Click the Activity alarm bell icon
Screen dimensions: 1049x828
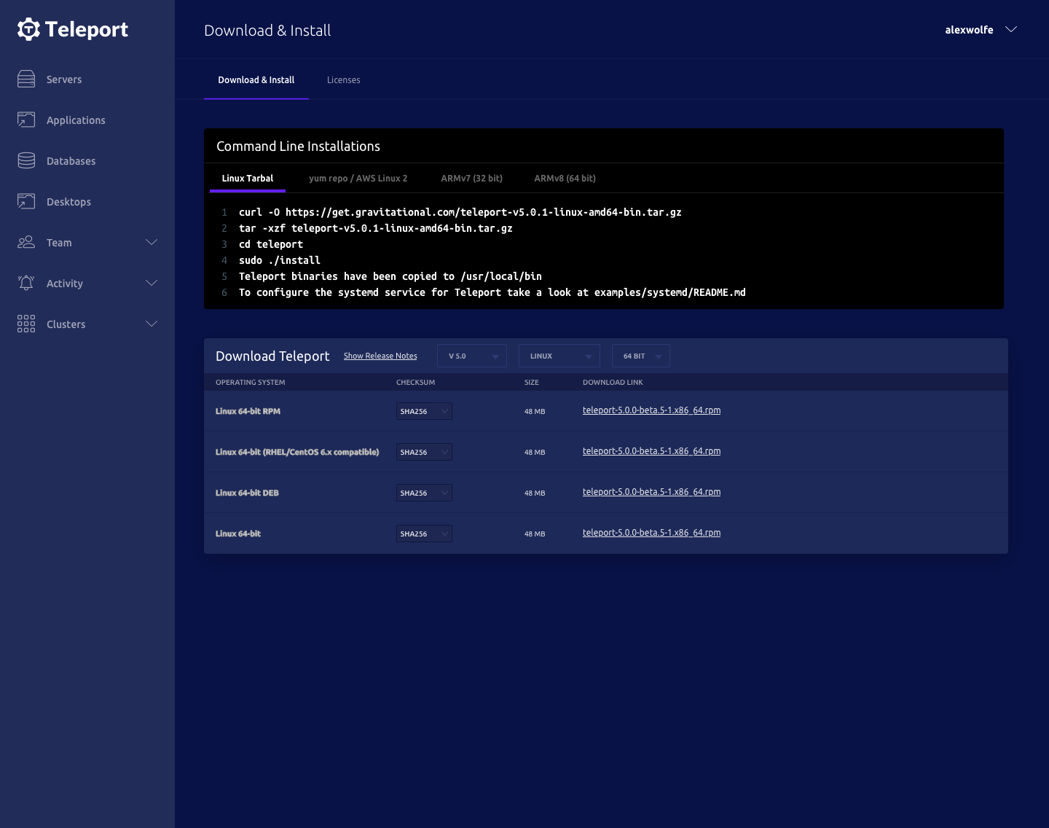tap(26, 283)
